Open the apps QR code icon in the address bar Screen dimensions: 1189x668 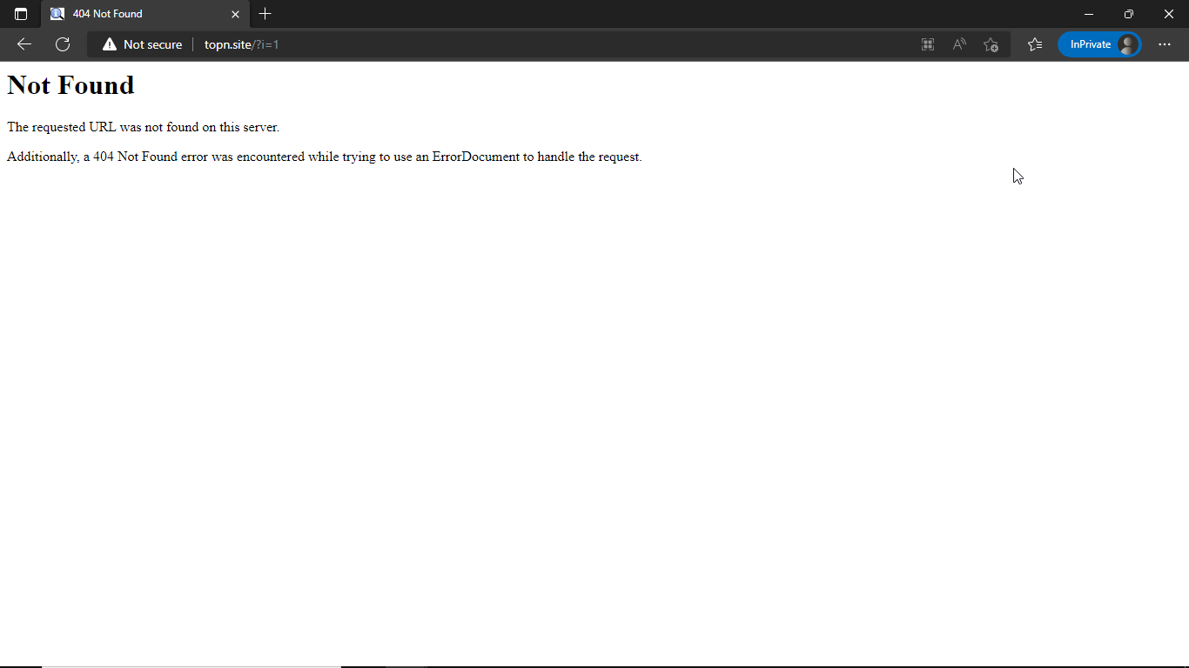[x=928, y=44]
